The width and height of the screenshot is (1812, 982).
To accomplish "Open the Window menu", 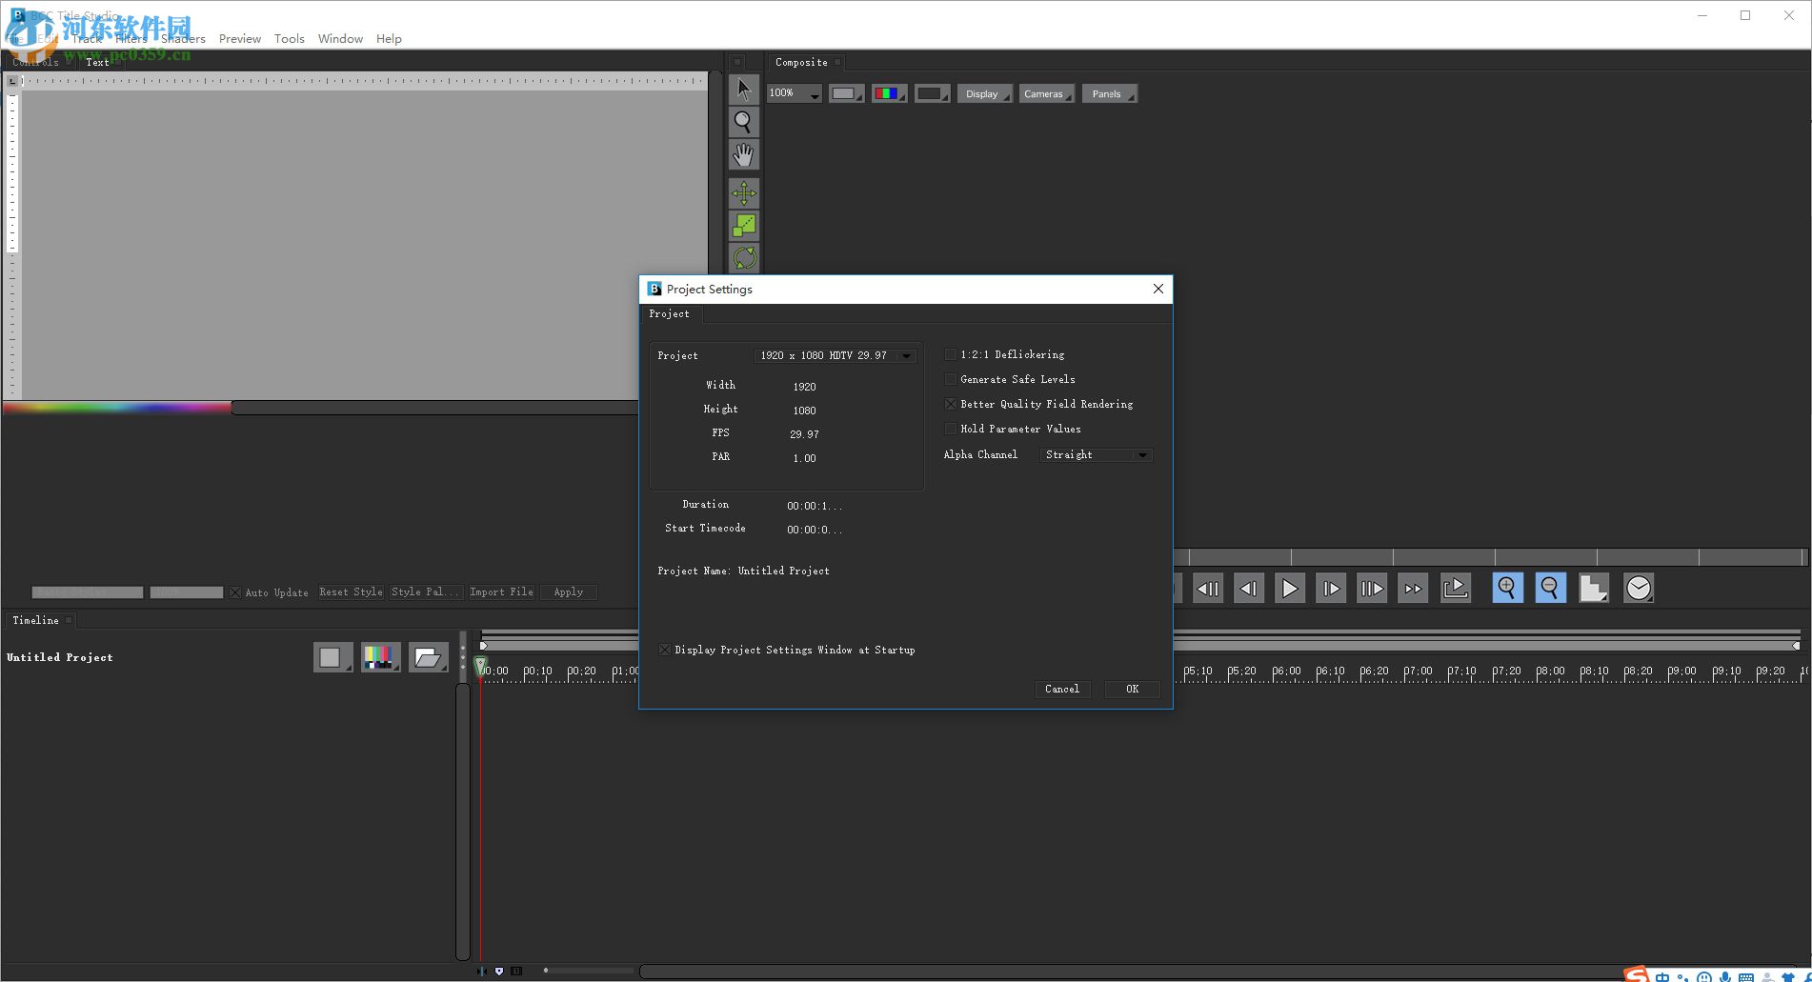I will 340,39.
